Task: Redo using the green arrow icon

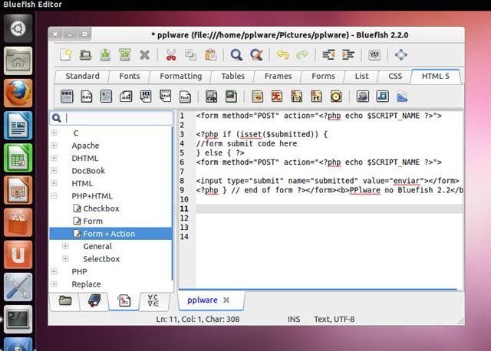Action: (x=302, y=54)
